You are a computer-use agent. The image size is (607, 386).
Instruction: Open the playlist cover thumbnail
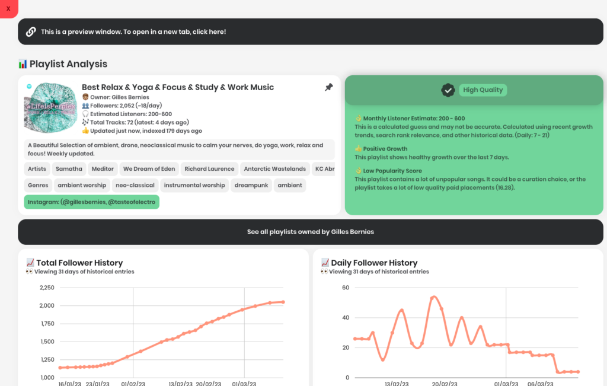(51, 108)
